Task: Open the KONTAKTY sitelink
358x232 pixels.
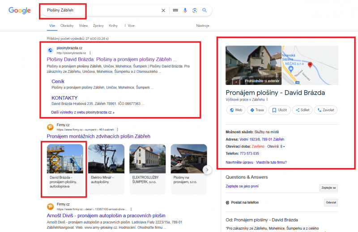Action: click(x=64, y=98)
